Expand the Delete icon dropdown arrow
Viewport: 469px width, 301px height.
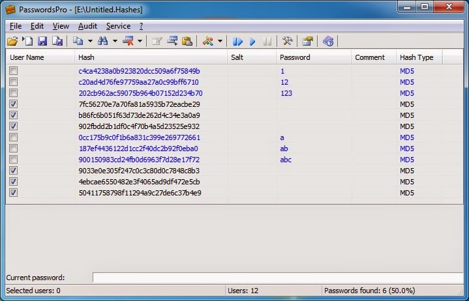(x=140, y=41)
